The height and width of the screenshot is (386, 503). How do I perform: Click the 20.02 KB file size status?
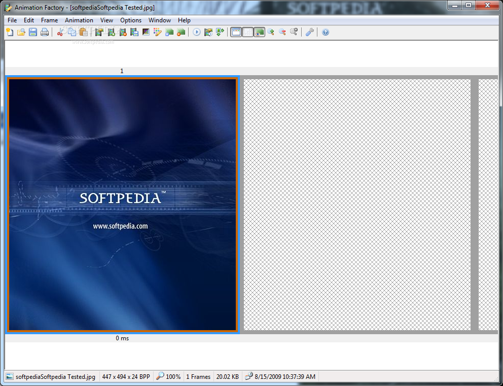(x=228, y=377)
